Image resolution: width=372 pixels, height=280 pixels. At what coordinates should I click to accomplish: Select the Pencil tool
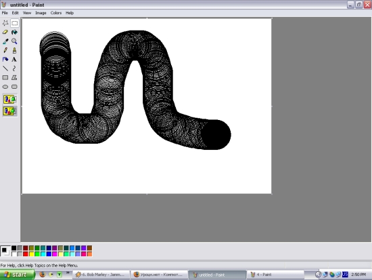5,50
